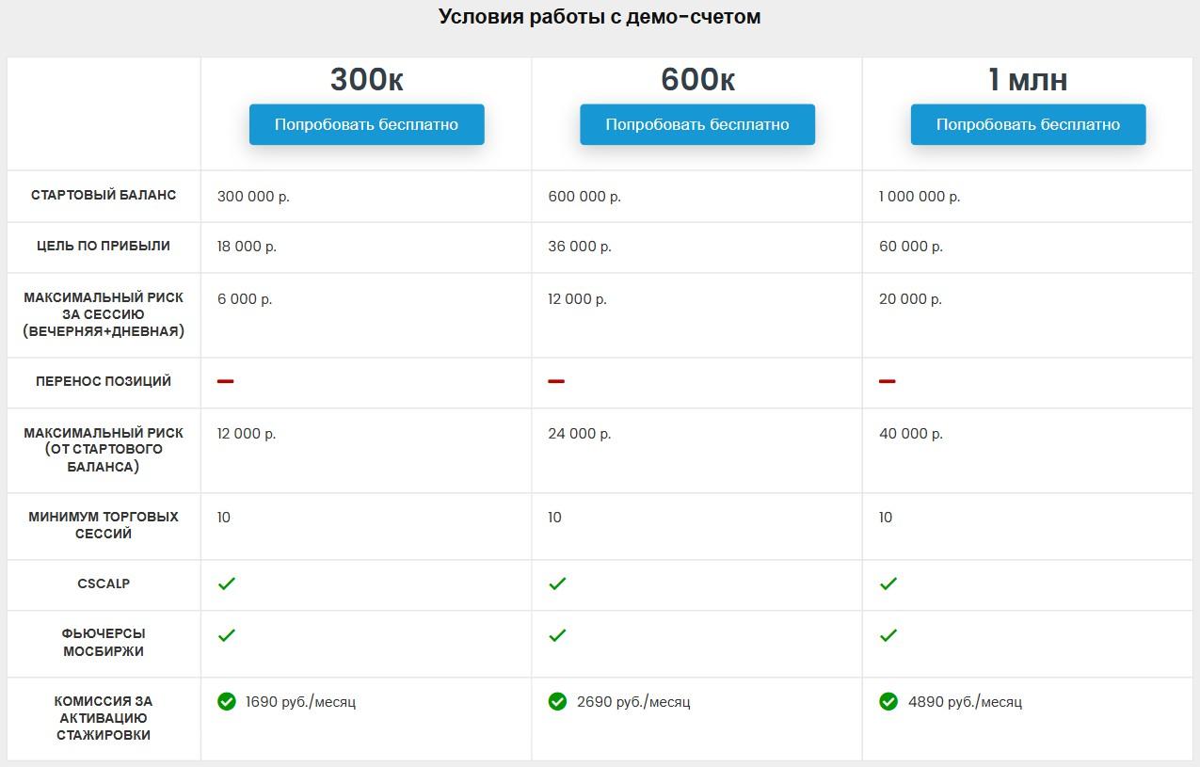
Task: Click the 'Цель по прибыли' row label
Action: click(104, 246)
